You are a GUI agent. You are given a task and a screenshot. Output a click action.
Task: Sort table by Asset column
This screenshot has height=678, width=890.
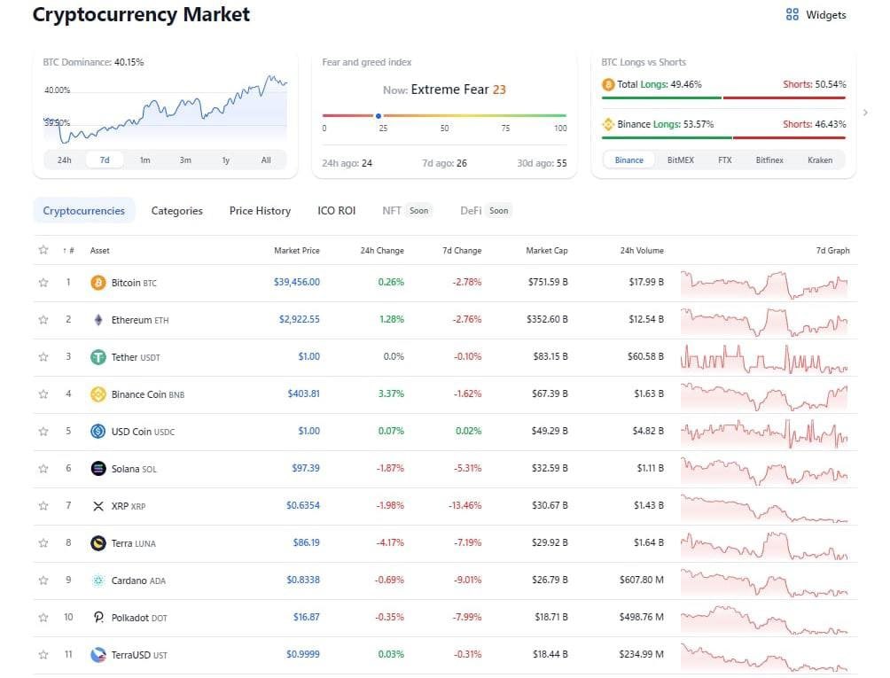pos(100,250)
